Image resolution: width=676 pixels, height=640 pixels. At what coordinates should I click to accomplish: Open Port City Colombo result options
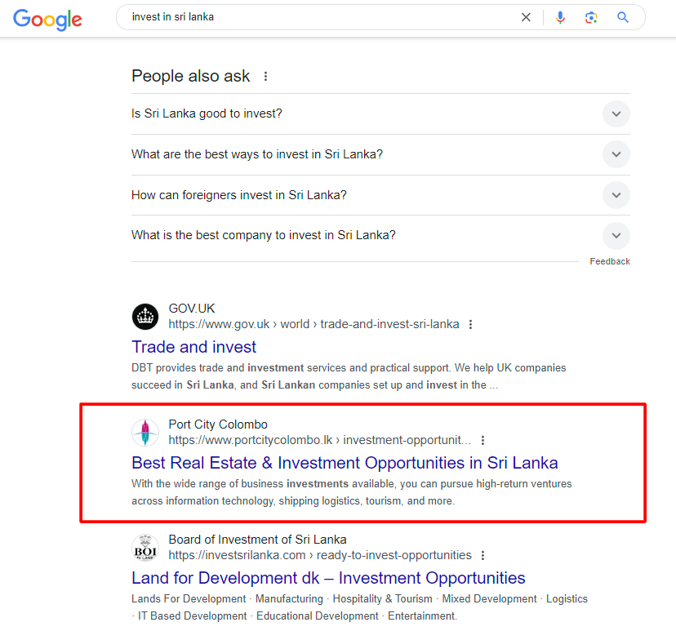(x=483, y=440)
